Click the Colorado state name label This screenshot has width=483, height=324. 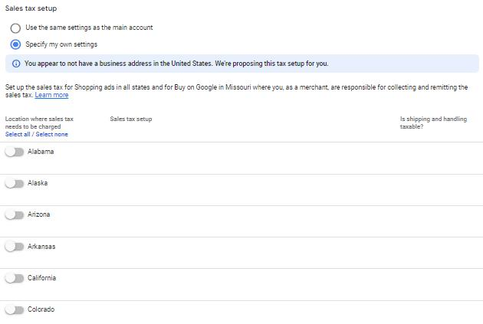click(x=41, y=310)
